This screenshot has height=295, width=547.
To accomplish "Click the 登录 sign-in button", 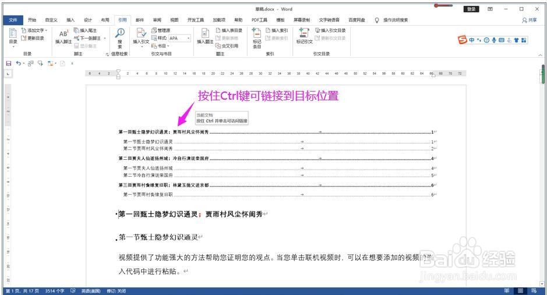I will click(x=471, y=9).
